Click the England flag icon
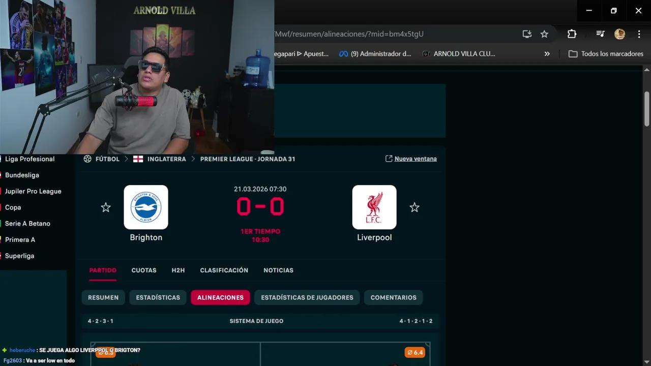This screenshot has width=651, height=366. 138,159
